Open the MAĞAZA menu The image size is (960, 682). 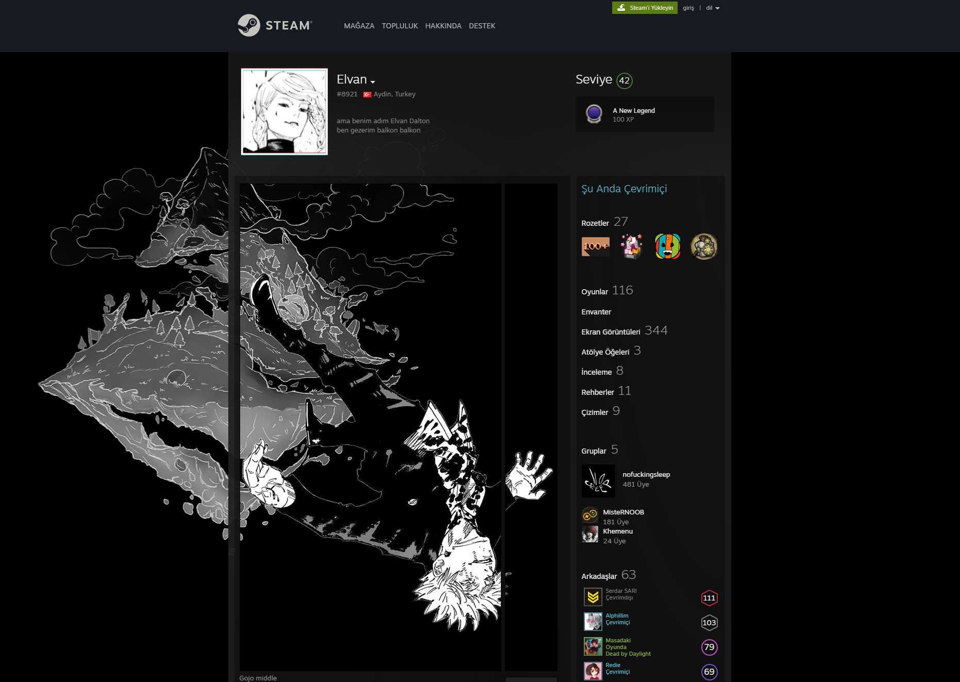[359, 26]
